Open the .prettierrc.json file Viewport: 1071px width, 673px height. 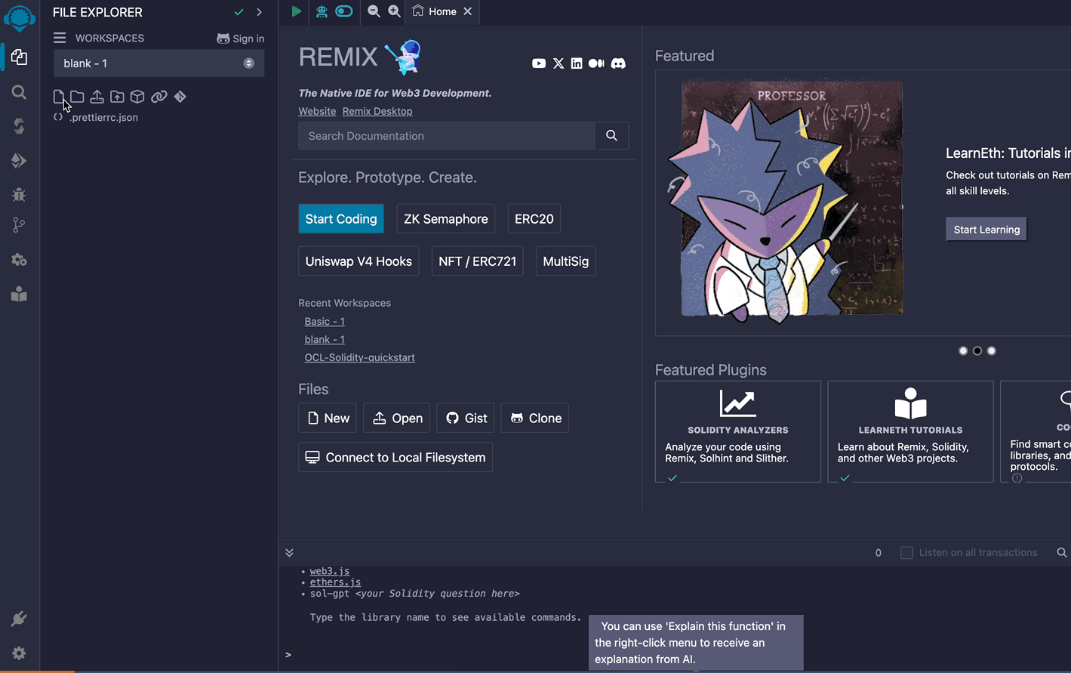103,118
